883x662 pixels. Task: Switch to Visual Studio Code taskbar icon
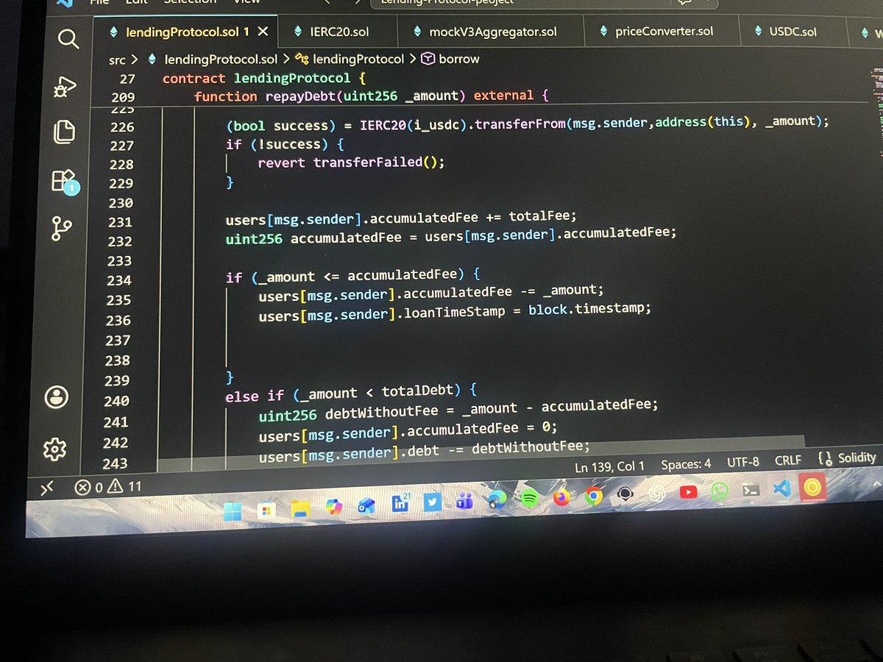782,488
